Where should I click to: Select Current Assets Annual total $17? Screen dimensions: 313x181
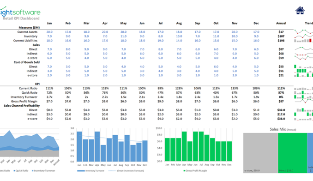click(281, 32)
